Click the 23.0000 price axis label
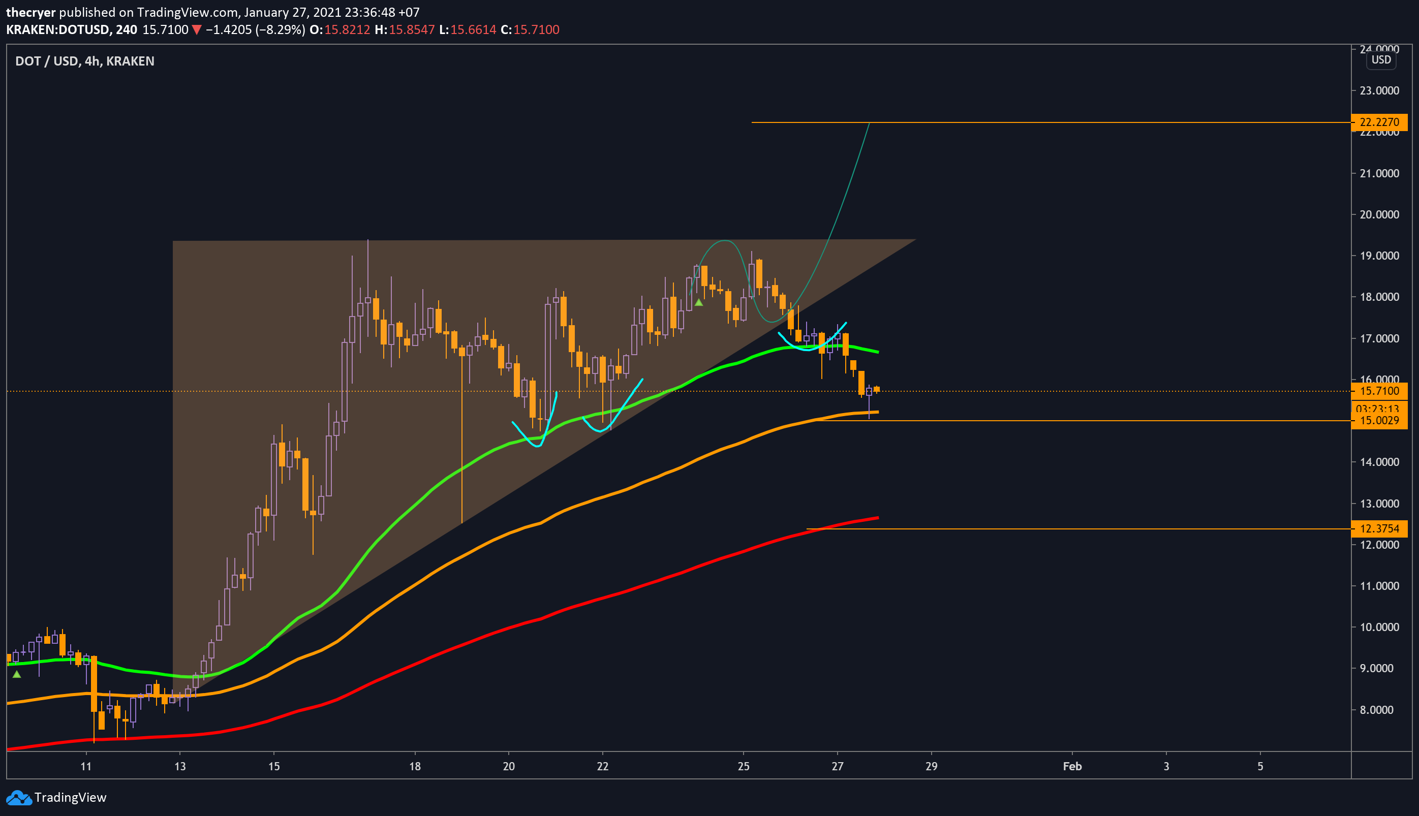 click(x=1379, y=91)
